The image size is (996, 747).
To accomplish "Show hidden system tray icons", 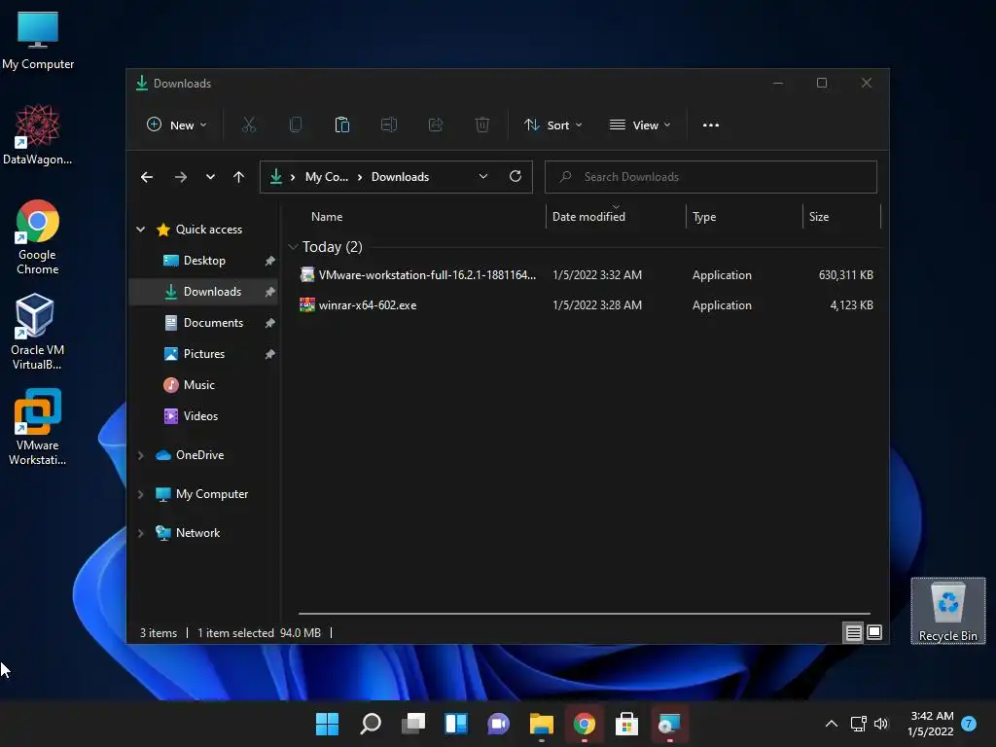I will (831, 724).
